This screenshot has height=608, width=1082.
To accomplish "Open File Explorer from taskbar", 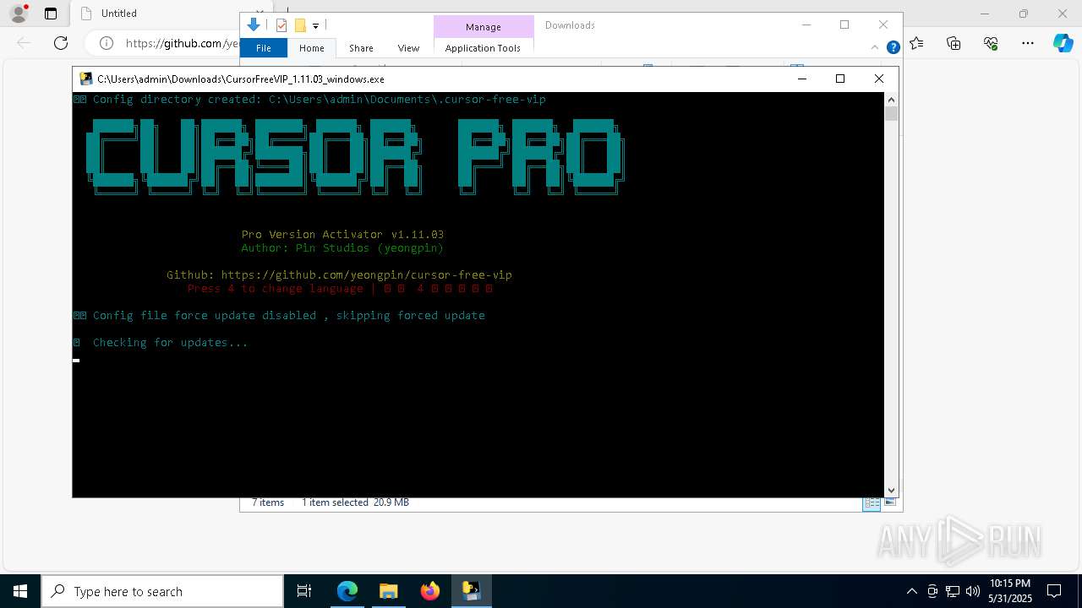I will (x=388, y=591).
